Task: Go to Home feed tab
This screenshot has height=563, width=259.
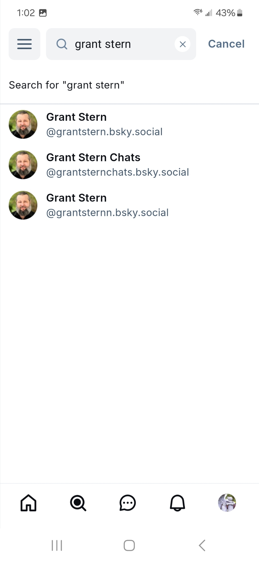Action: coord(28,503)
